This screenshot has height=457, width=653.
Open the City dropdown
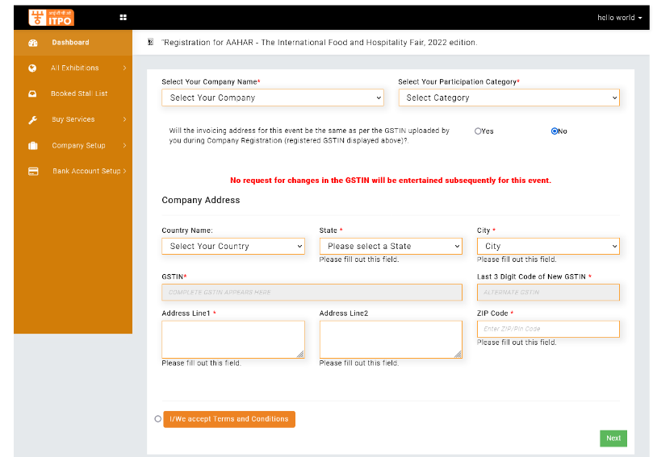pos(548,246)
